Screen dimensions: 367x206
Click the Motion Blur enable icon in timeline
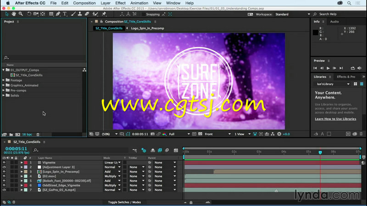tap(167, 151)
